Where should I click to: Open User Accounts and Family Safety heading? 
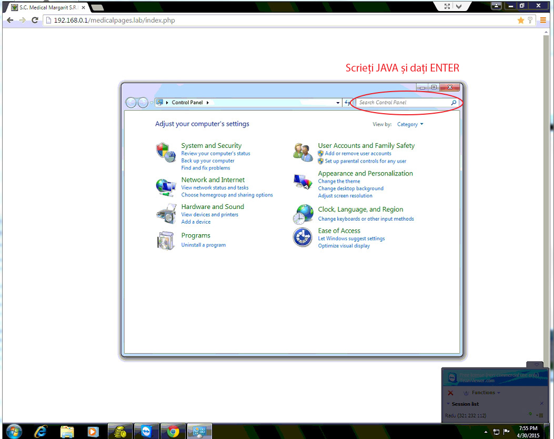pyautogui.click(x=366, y=146)
